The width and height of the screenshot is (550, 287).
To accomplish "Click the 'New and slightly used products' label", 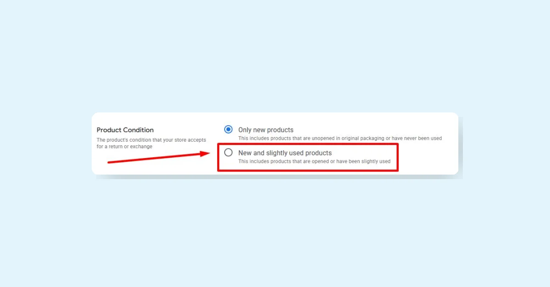I will (x=285, y=153).
